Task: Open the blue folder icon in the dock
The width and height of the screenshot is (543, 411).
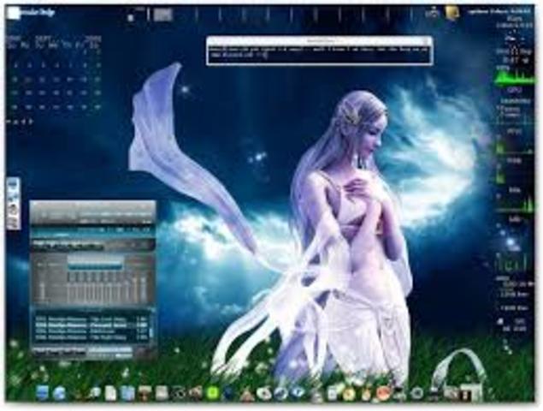Action: pyautogui.click(x=127, y=393)
